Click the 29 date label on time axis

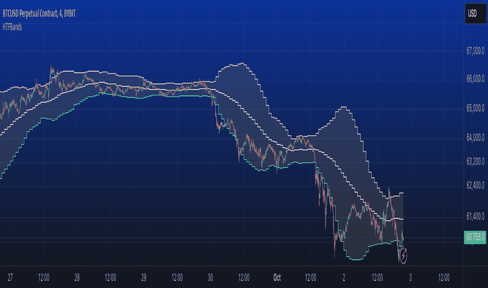(143, 278)
